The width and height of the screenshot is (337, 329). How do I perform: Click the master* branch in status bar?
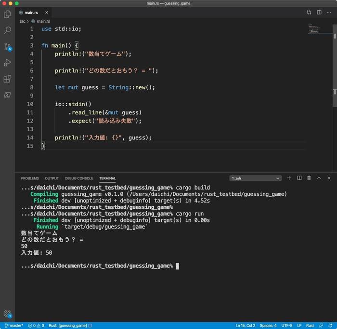[14, 325]
